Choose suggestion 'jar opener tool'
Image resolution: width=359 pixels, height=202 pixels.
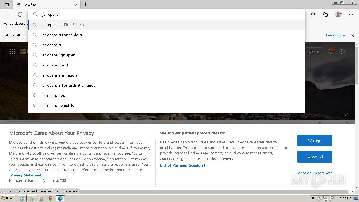coord(167,65)
